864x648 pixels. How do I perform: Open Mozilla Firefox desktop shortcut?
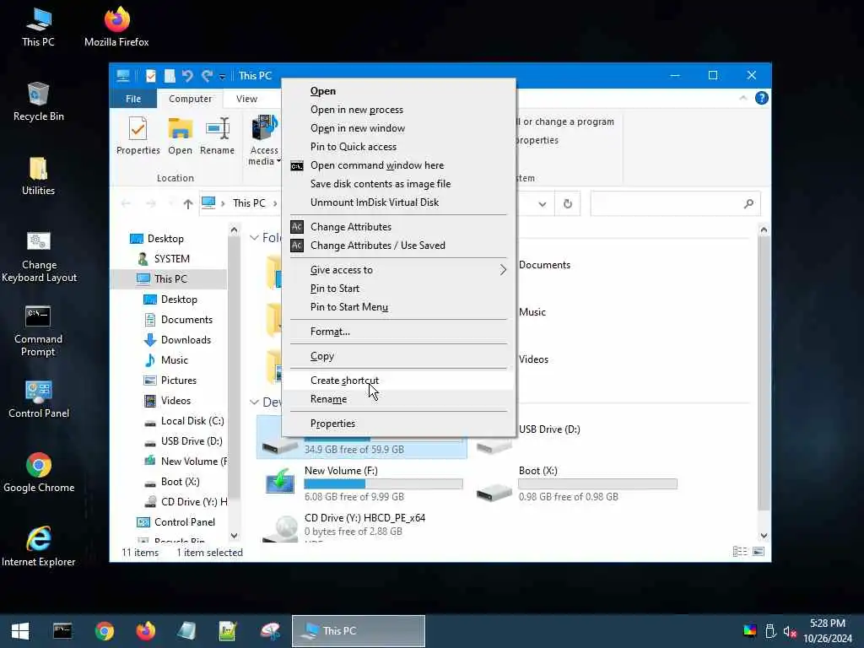(x=116, y=27)
